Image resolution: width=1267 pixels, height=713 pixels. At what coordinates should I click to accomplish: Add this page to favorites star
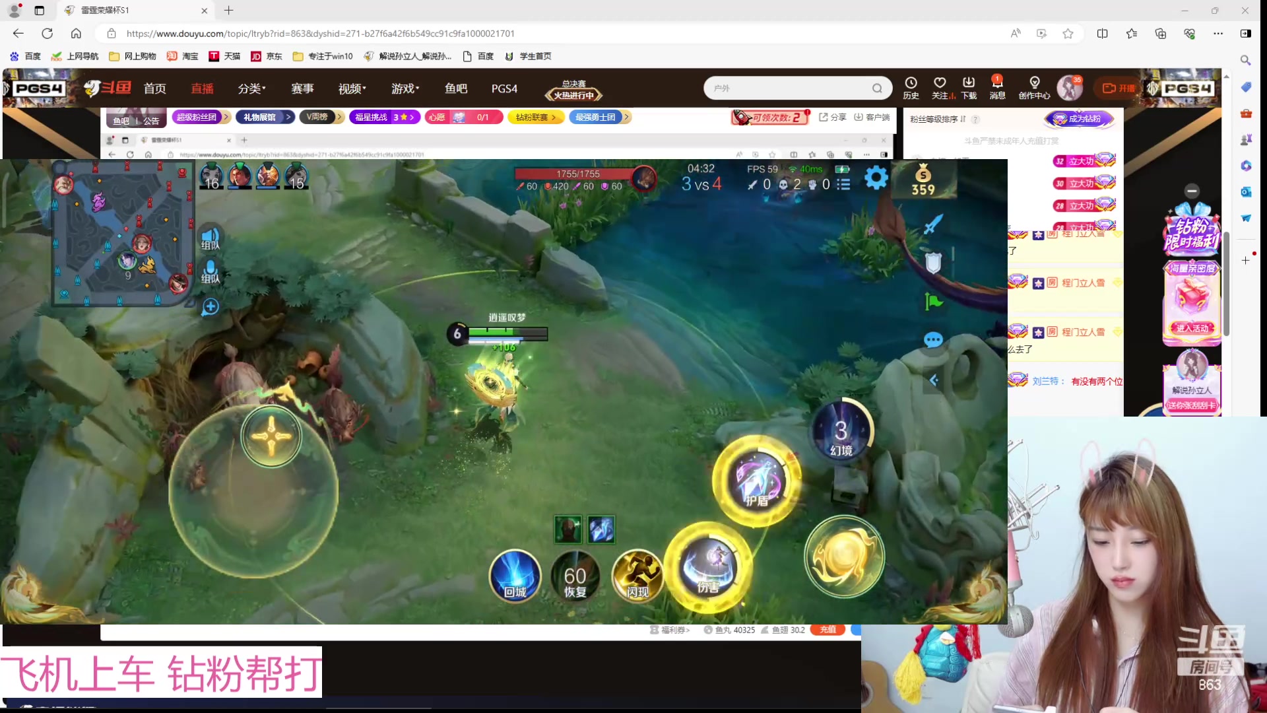pyautogui.click(x=1068, y=33)
